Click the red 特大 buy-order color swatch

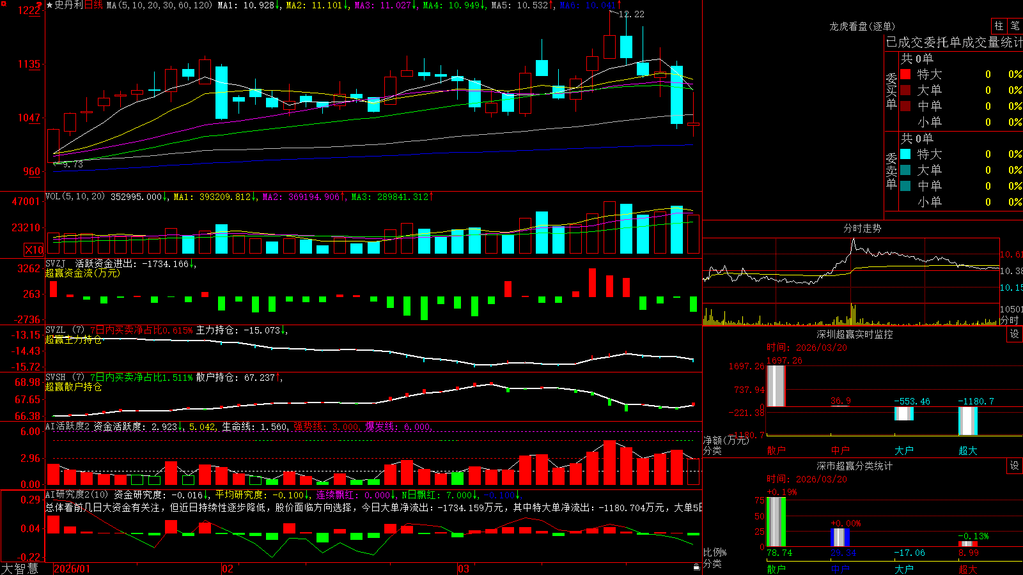[x=905, y=74]
